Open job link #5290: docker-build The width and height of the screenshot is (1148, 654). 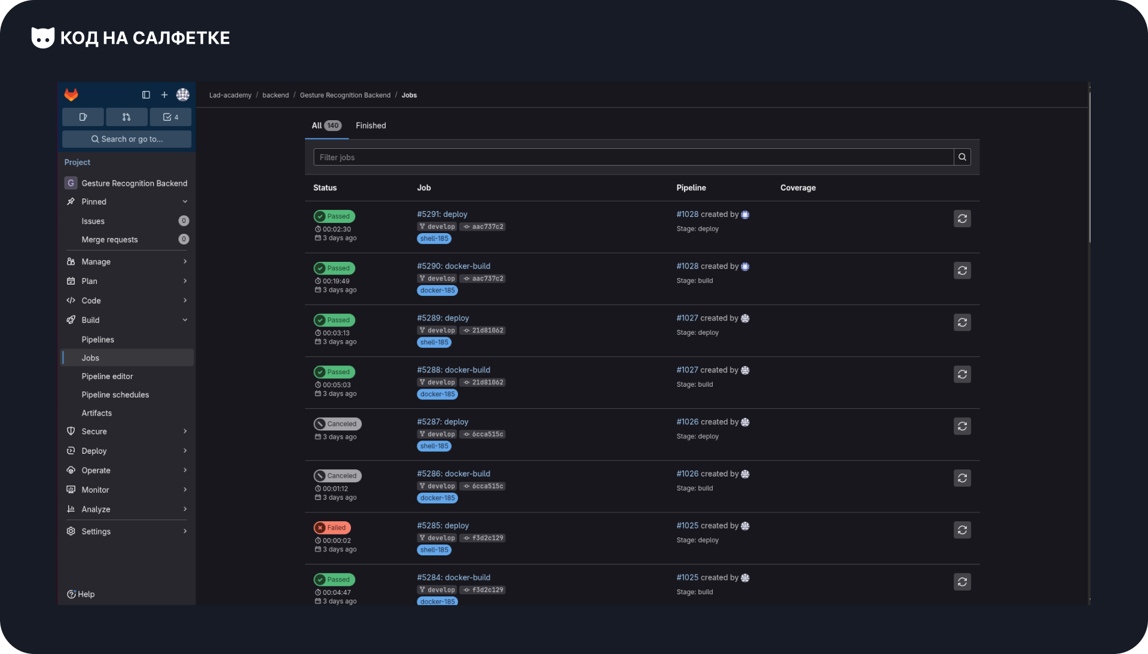(x=453, y=266)
